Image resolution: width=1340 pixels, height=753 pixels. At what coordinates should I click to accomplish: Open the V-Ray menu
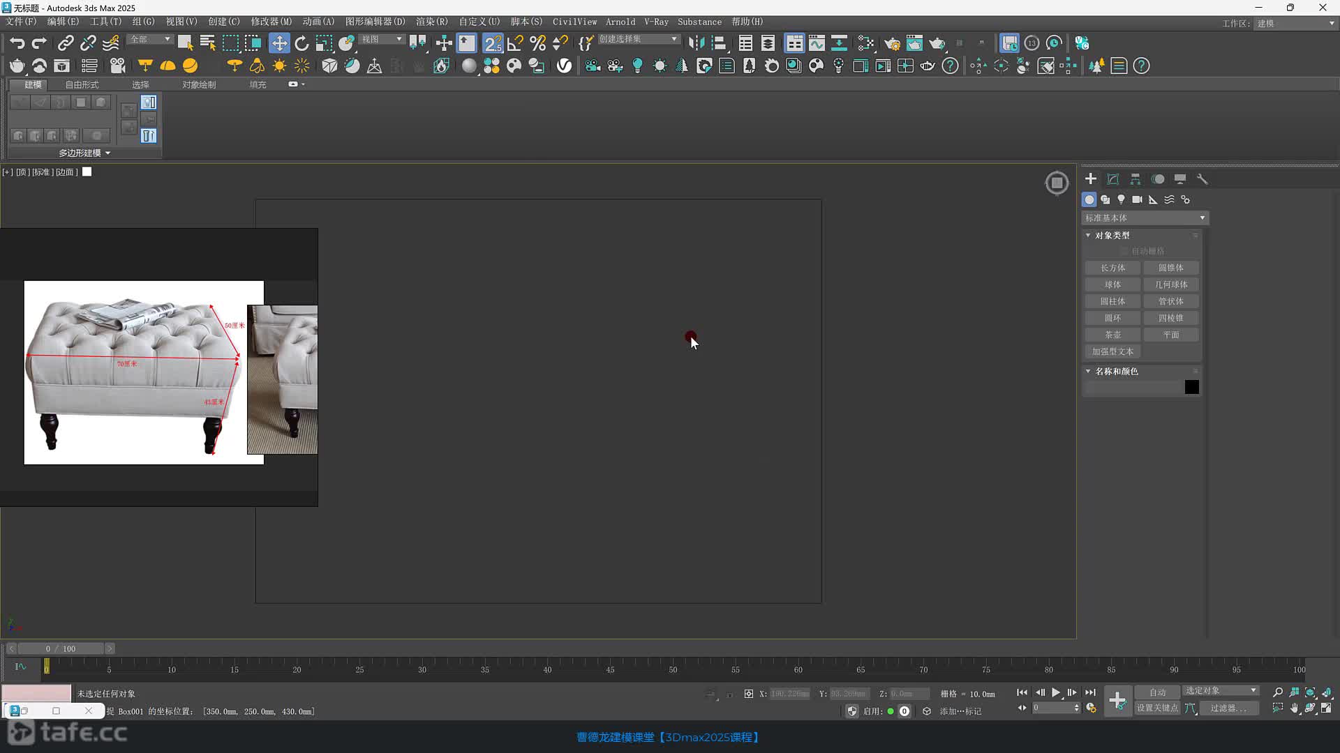[x=656, y=22]
